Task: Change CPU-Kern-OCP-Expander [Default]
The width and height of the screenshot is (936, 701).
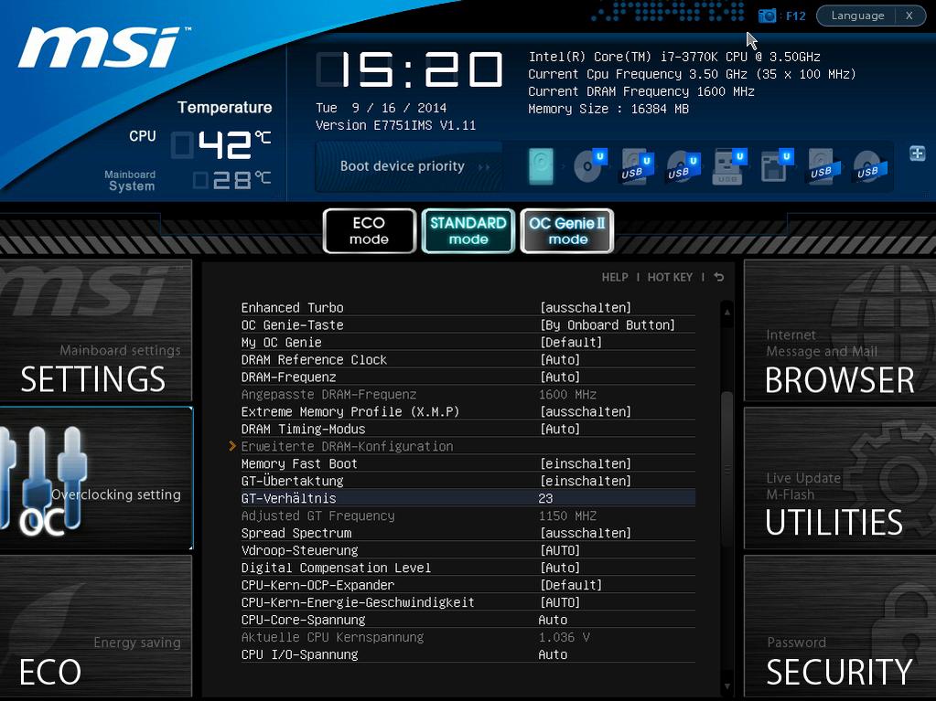Action: pos(571,585)
